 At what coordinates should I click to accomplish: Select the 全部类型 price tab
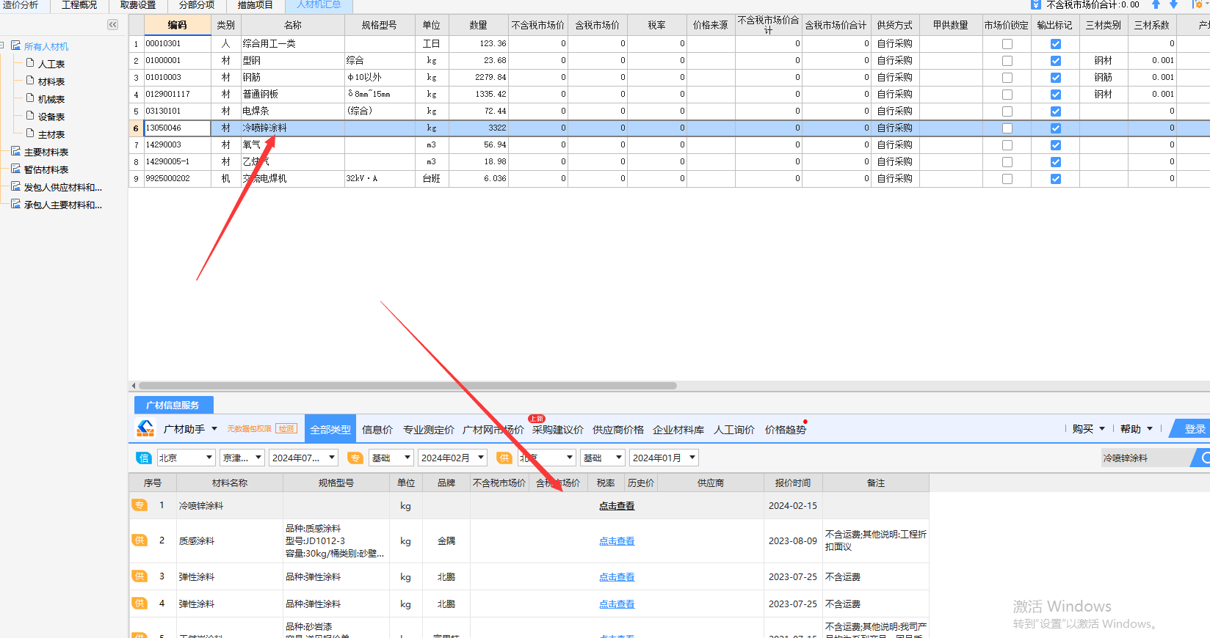[x=330, y=430]
